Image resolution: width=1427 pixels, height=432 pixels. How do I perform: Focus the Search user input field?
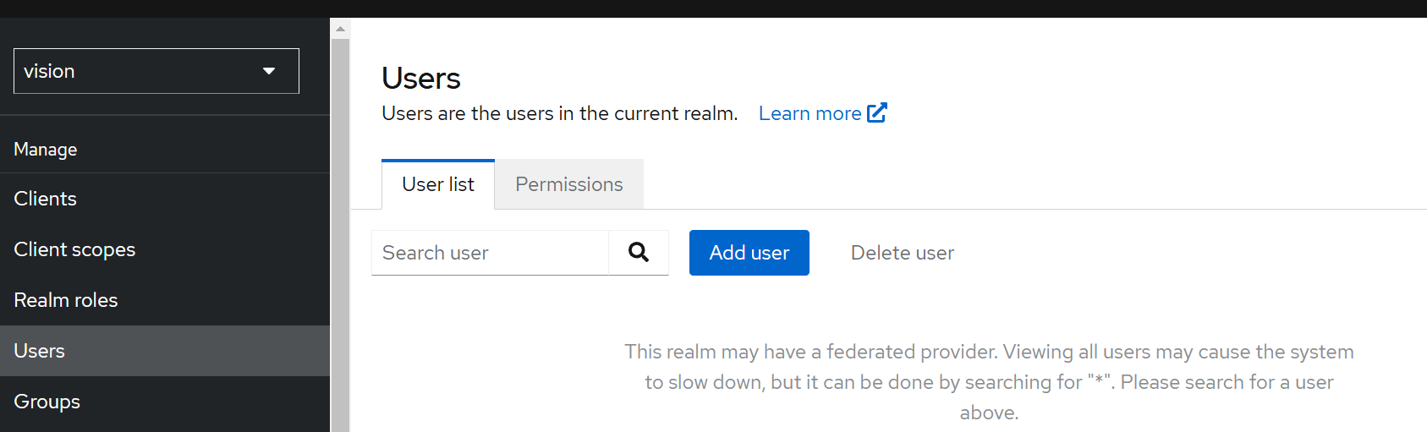491,253
